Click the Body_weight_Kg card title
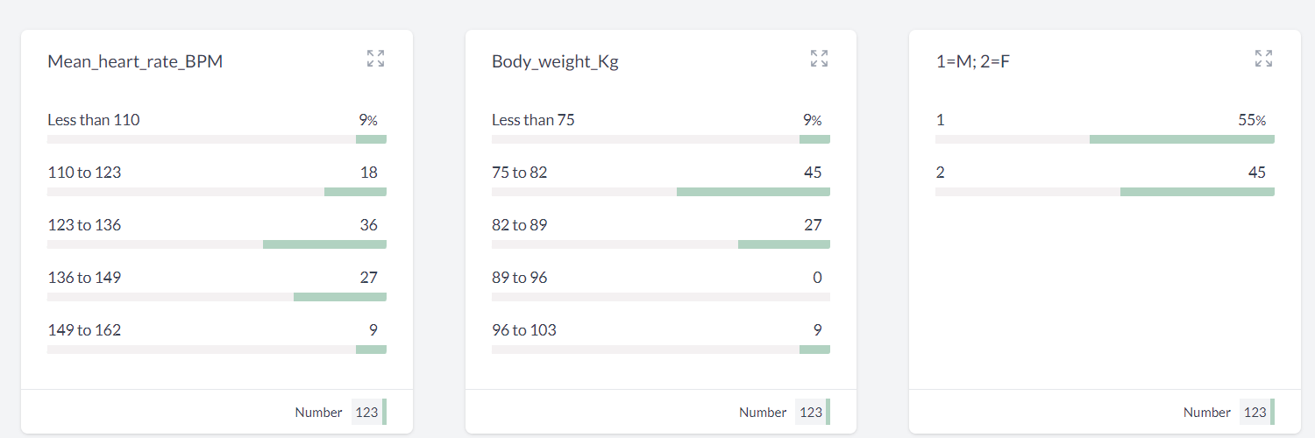 pyautogui.click(x=555, y=62)
